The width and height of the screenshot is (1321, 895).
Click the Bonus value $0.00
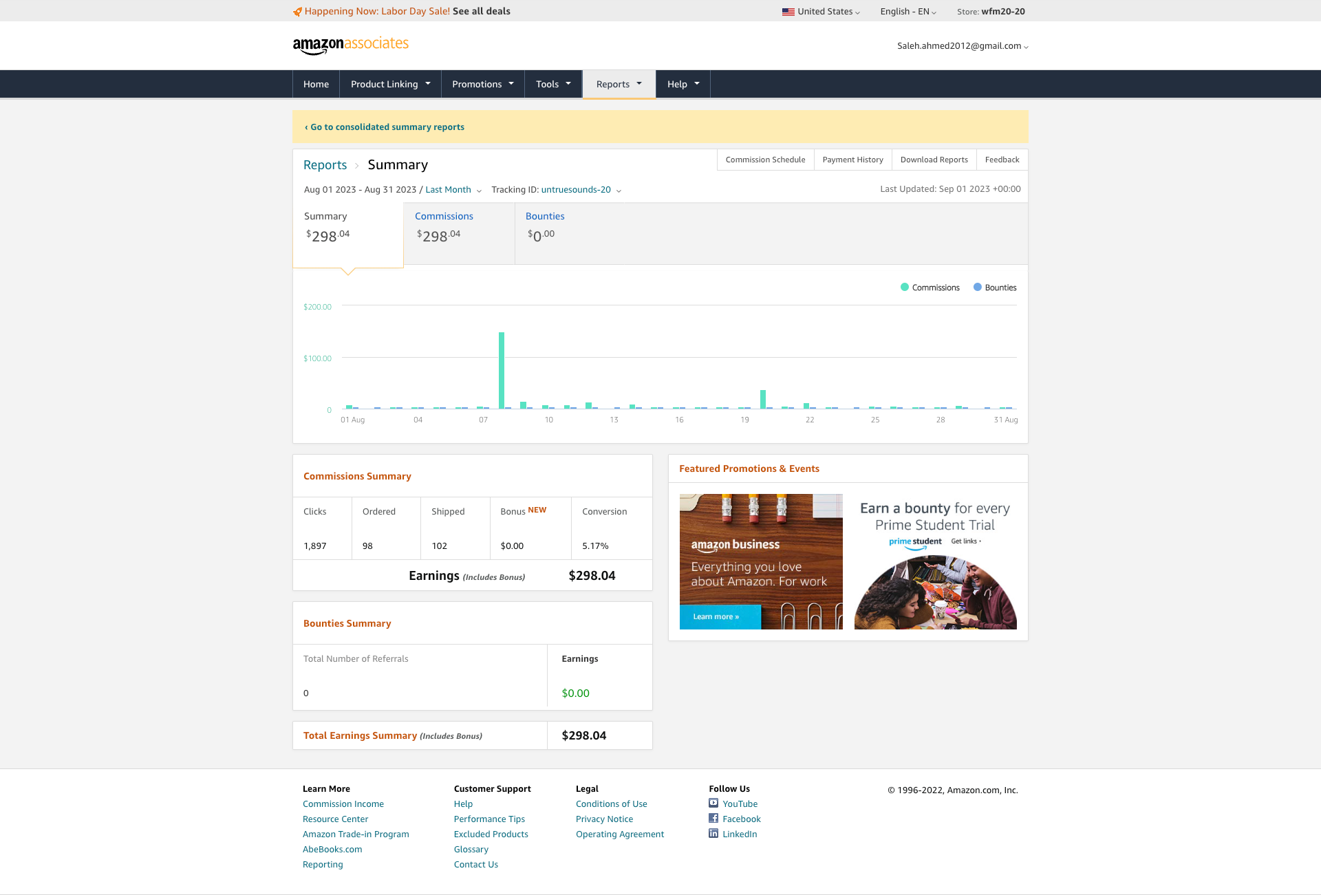pos(512,546)
